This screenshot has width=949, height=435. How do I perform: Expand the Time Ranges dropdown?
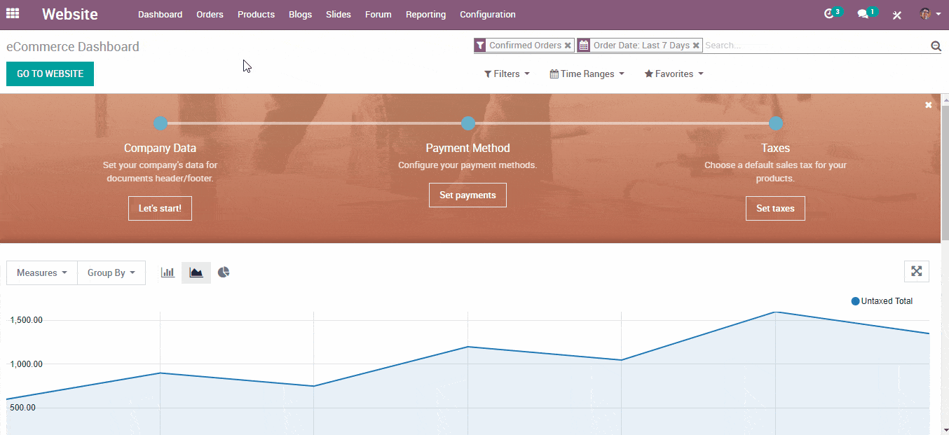point(587,74)
